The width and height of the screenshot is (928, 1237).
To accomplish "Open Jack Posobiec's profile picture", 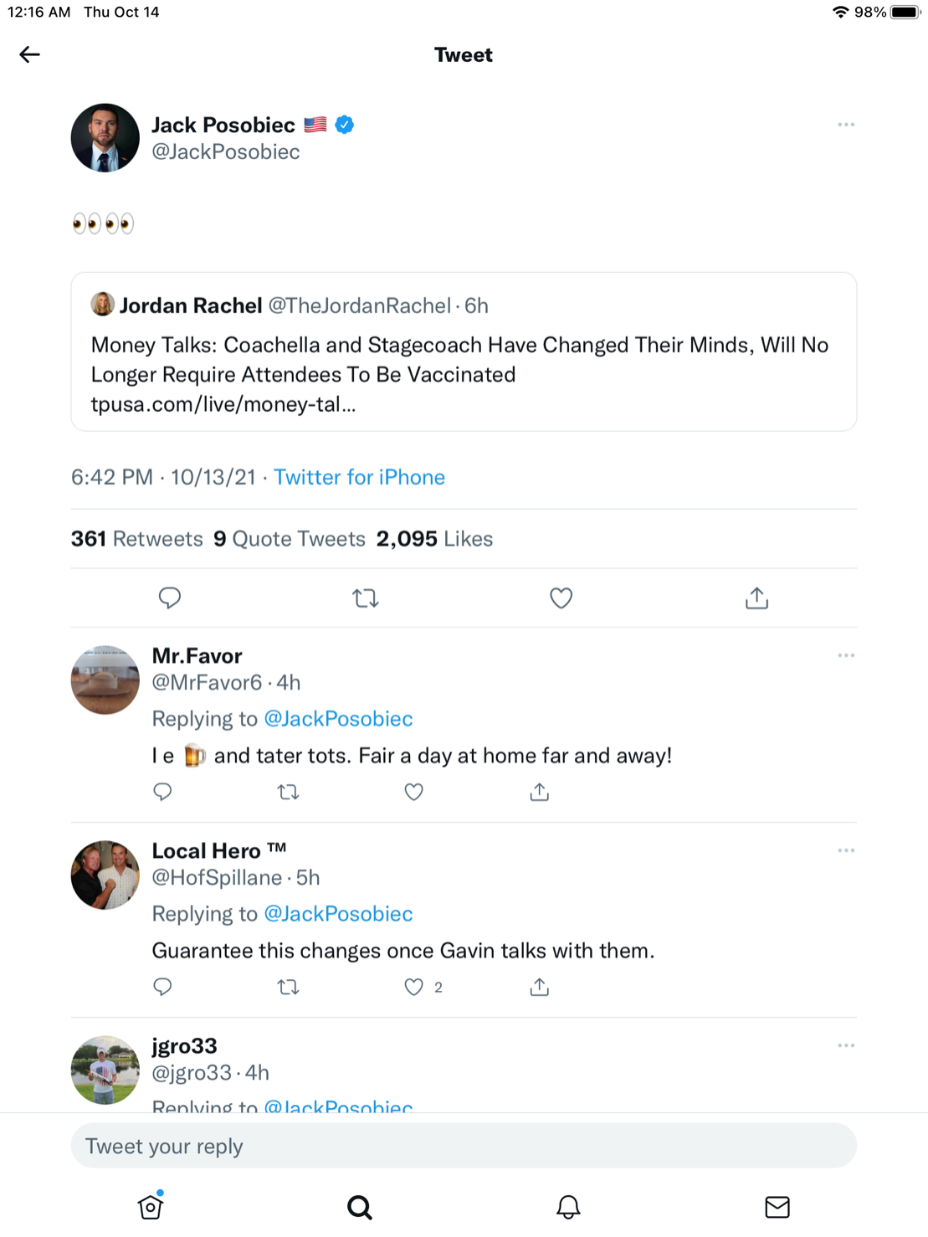I will click(x=105, y=138).
